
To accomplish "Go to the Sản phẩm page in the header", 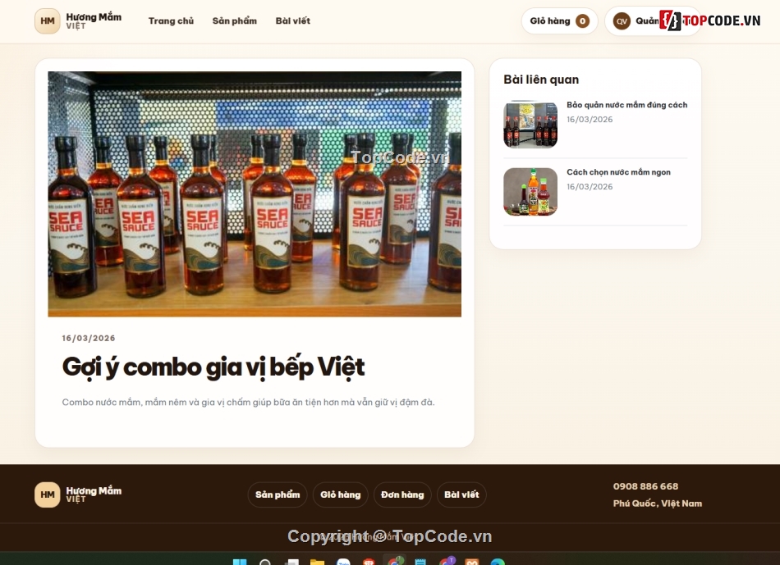I will tap(234, 21).
